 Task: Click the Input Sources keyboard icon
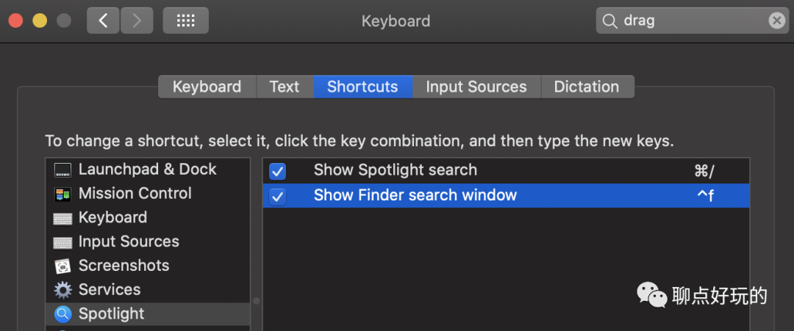click(62, 242)
